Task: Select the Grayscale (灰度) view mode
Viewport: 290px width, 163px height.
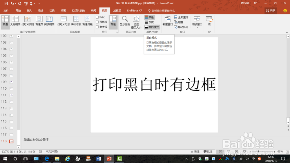Action: [149, 22]
